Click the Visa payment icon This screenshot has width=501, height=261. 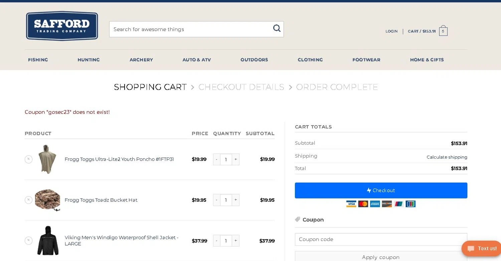351,204
